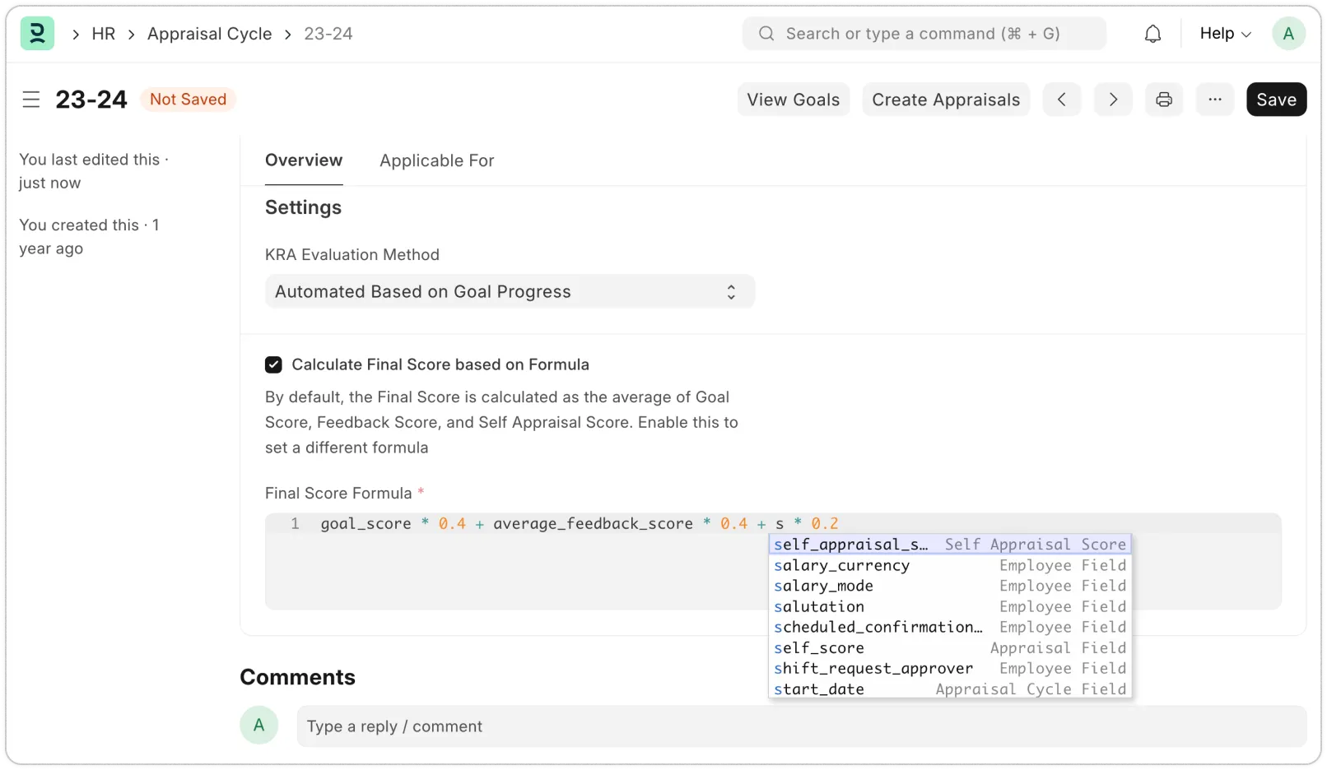Go to next record arrow
Screen dimensions: 1327x770
tap(1113, 100)
